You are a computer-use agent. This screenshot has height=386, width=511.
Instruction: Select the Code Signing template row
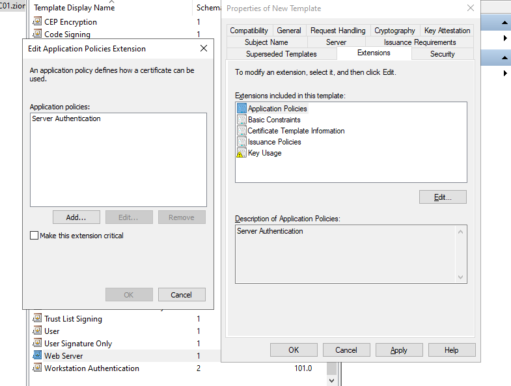[124, 34]
